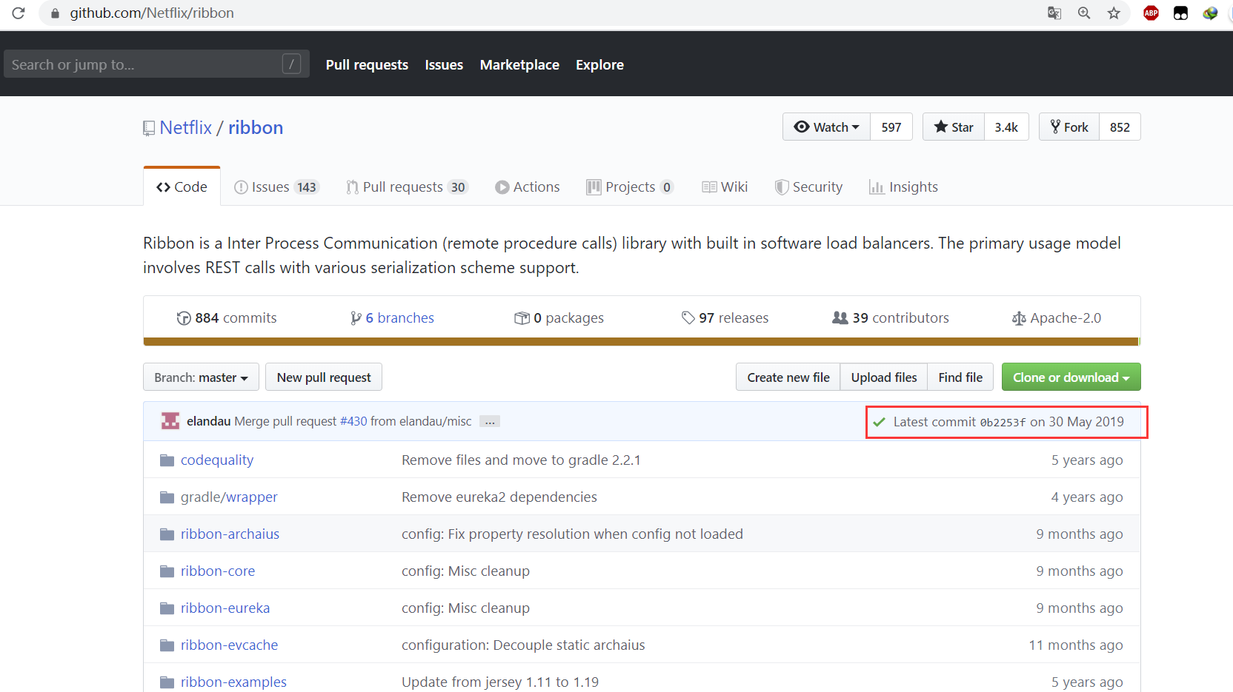Click the folder icon for ribbon-archaius

167,534
